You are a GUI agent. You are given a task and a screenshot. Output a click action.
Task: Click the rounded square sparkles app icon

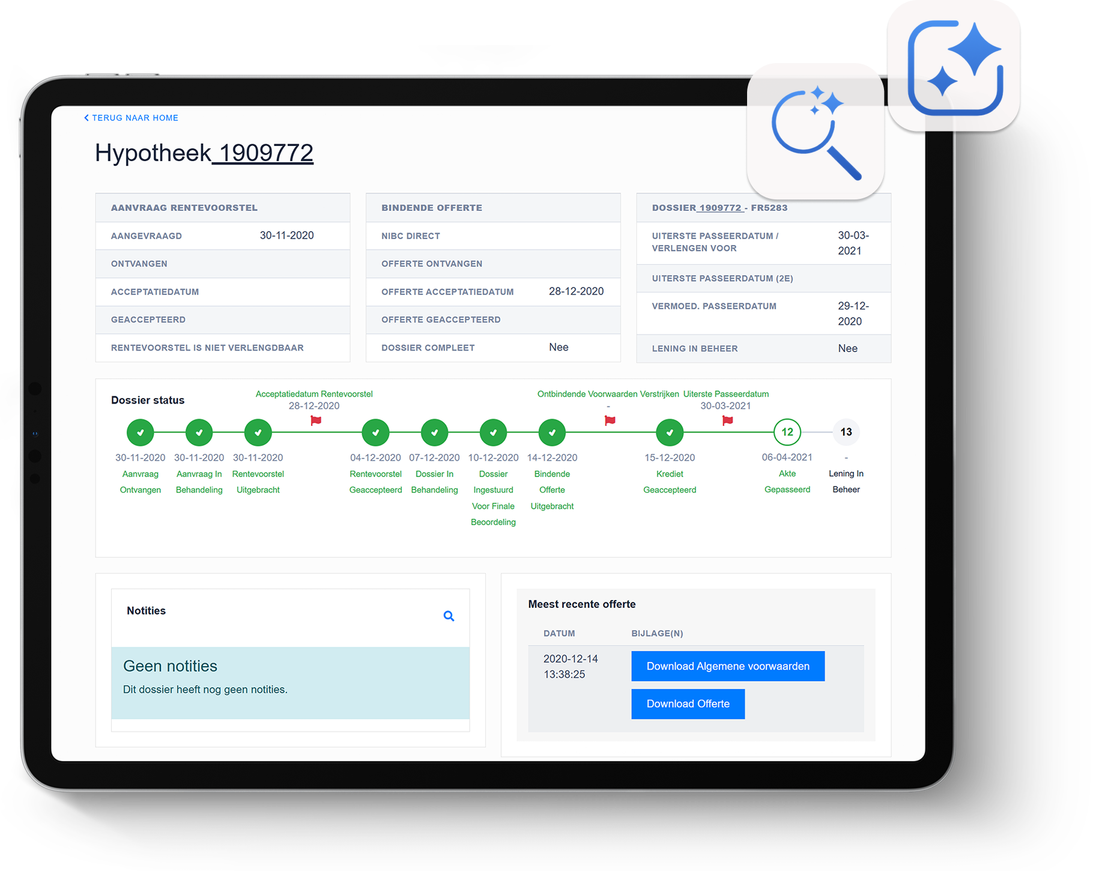954,67
